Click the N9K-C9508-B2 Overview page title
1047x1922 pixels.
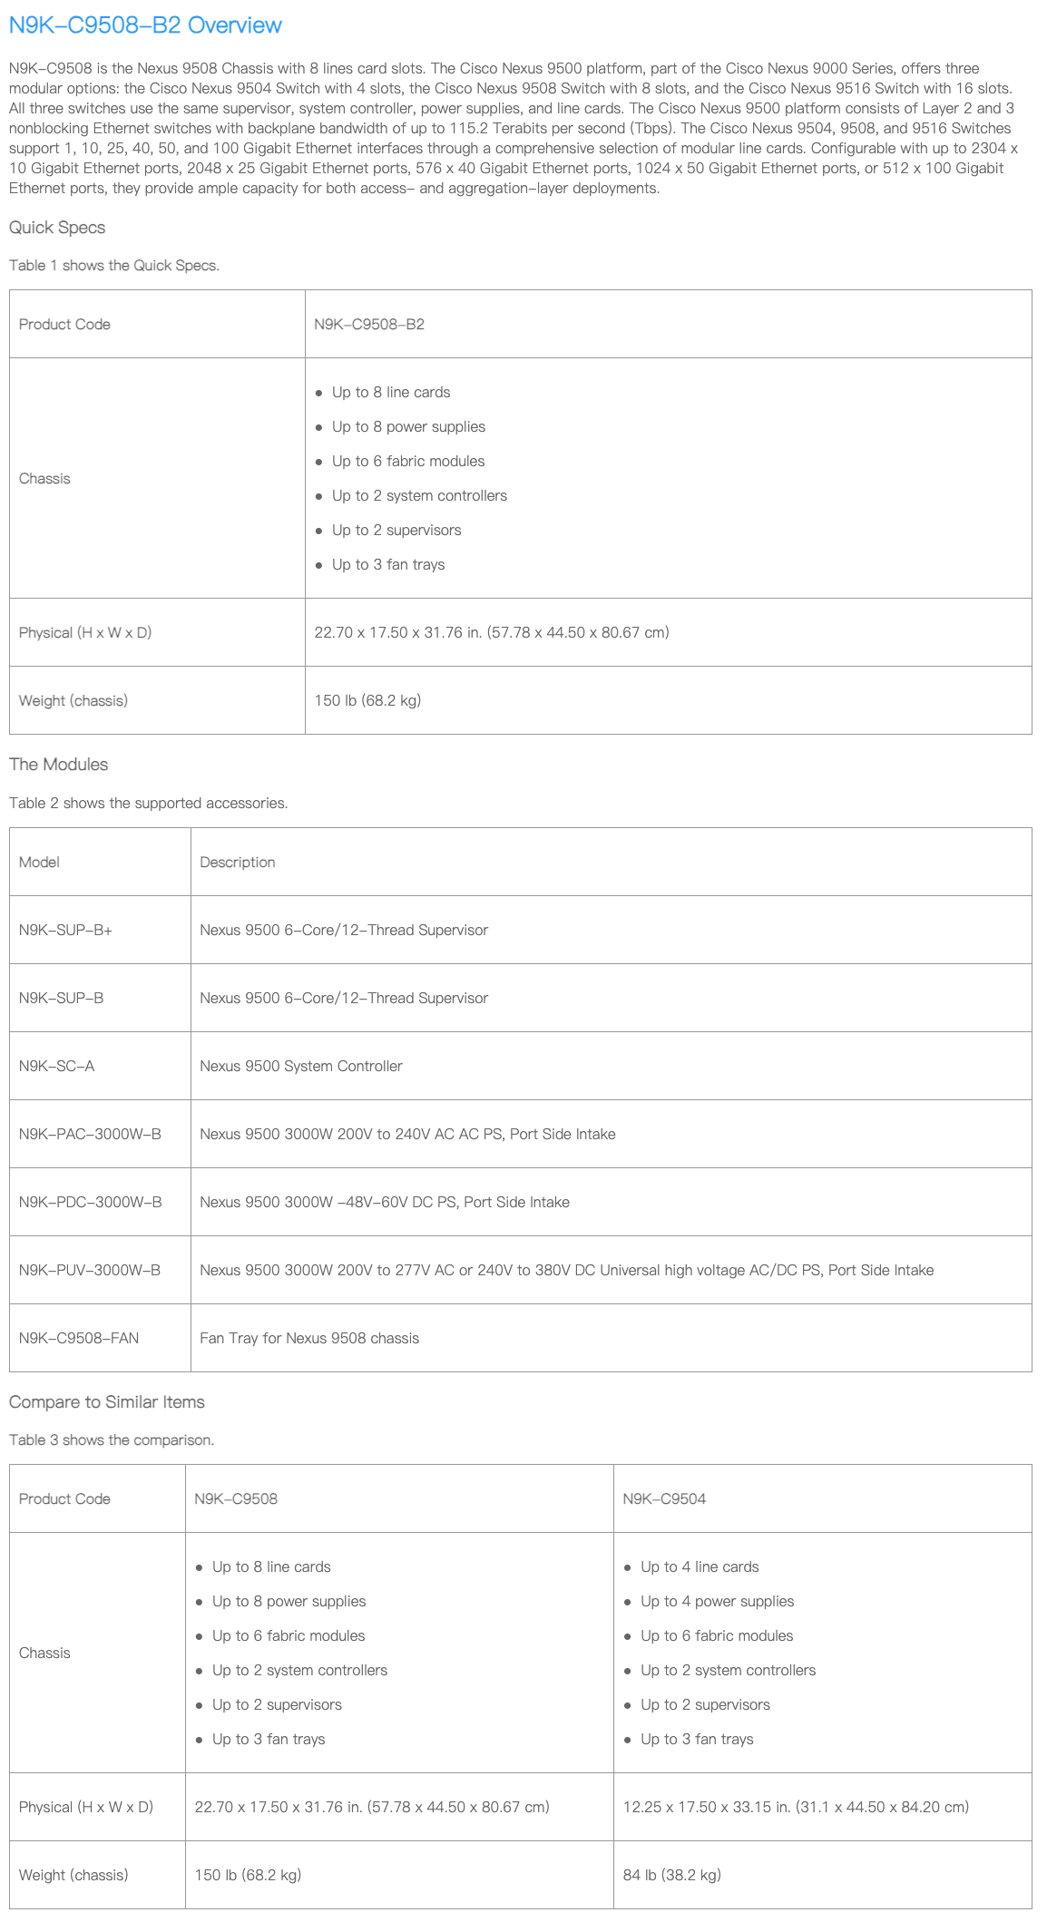(145, 25)
